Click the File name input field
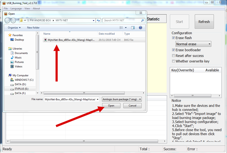This screenshot has height=153, width=227. pyautogui.click(x=70, y=100)
